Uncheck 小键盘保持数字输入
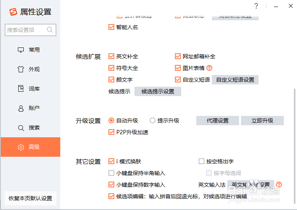 click(x=111, y=184)
